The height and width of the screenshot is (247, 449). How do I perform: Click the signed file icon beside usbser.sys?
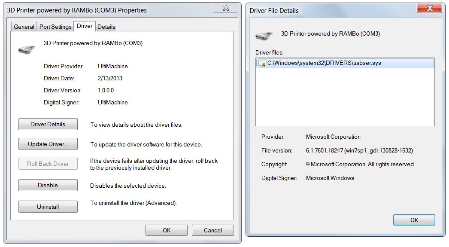pyautogui.click(x=262, y=63)
